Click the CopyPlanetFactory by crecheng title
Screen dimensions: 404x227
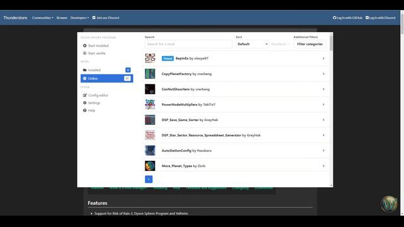pos(187,74)
